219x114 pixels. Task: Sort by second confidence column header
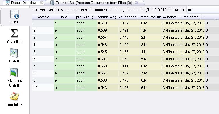[x=129, y=17]
